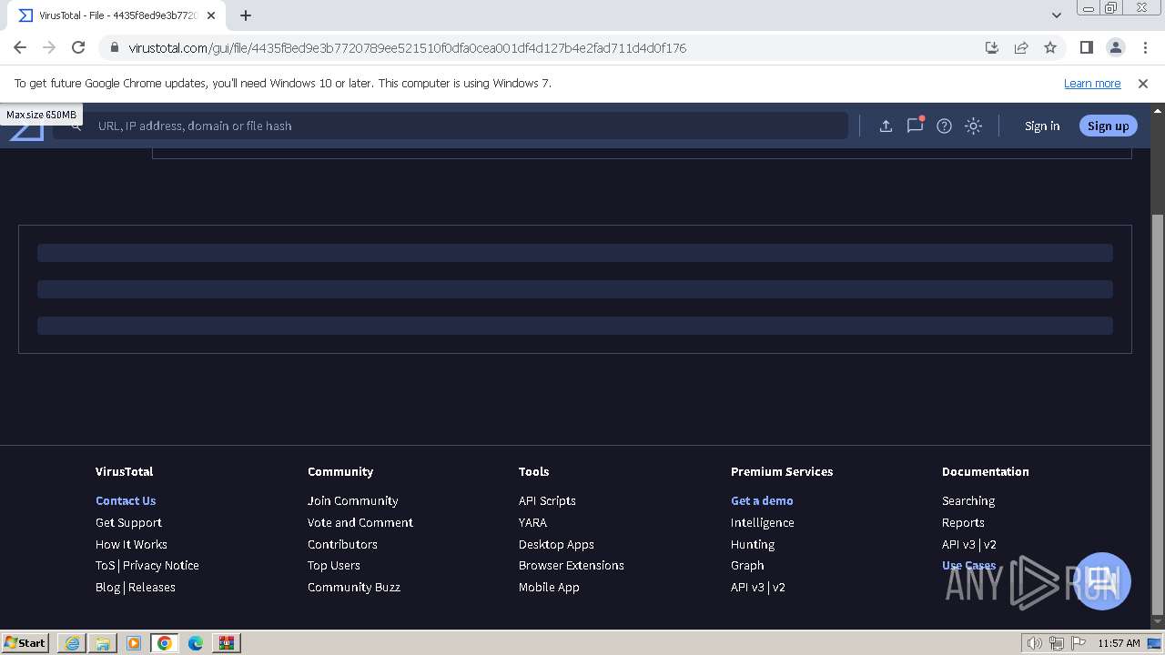Open the Learn more link

1092,83
